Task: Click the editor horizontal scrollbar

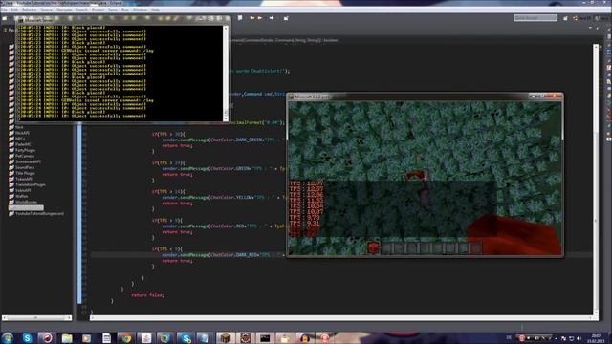Action: (x=341, y=318)
